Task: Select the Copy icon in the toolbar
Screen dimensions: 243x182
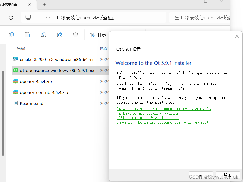Action: point(11,35)
